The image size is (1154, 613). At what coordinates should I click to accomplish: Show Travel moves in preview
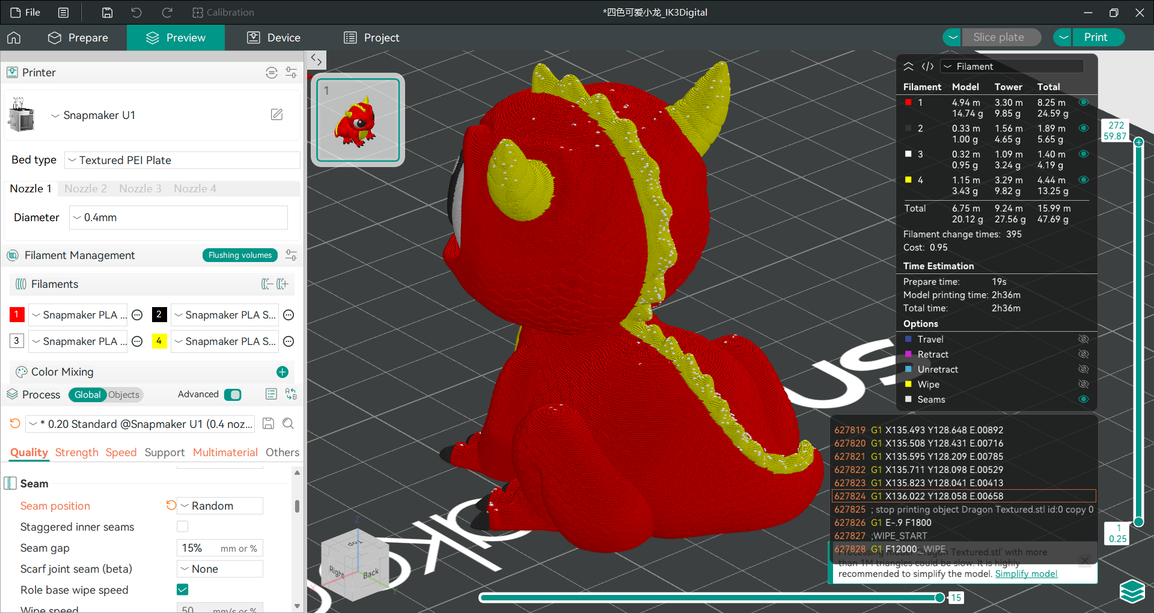(x=1083, y=340)
